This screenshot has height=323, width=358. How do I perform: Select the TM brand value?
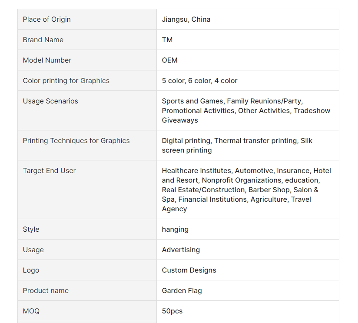167,40
